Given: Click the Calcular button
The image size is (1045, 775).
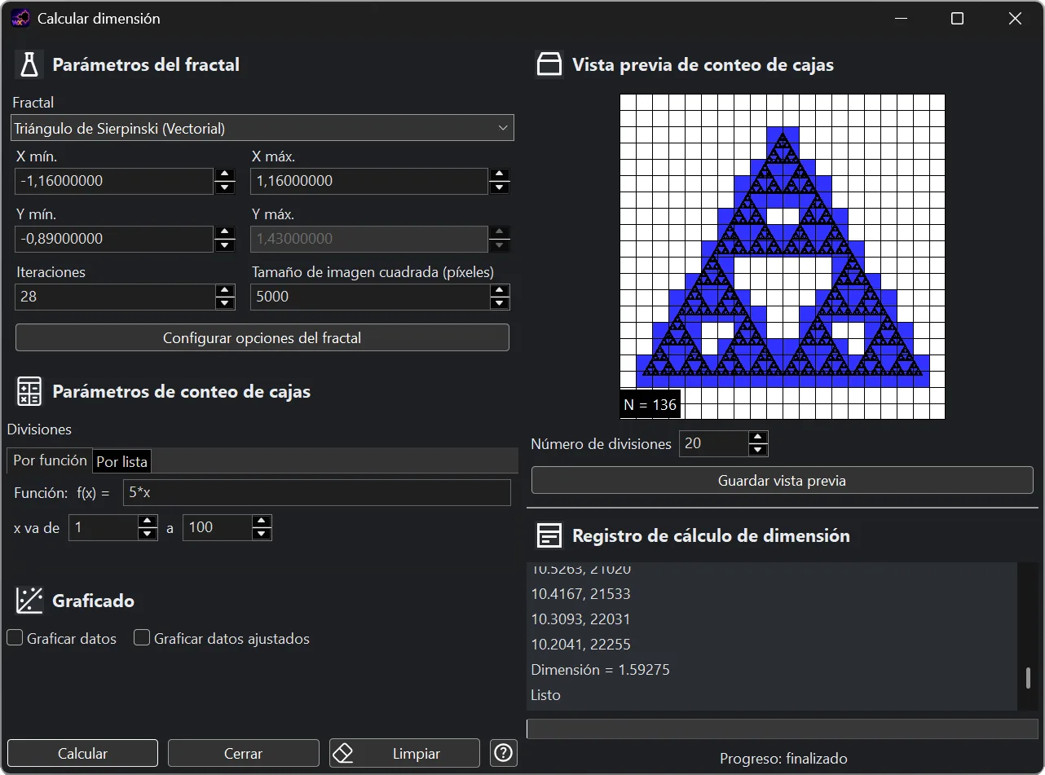Looking at the screenshot, I should (82, 753).
